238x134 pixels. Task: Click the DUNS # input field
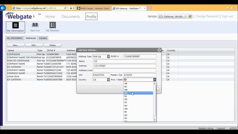pyautogui.click(x=140, y=56)
